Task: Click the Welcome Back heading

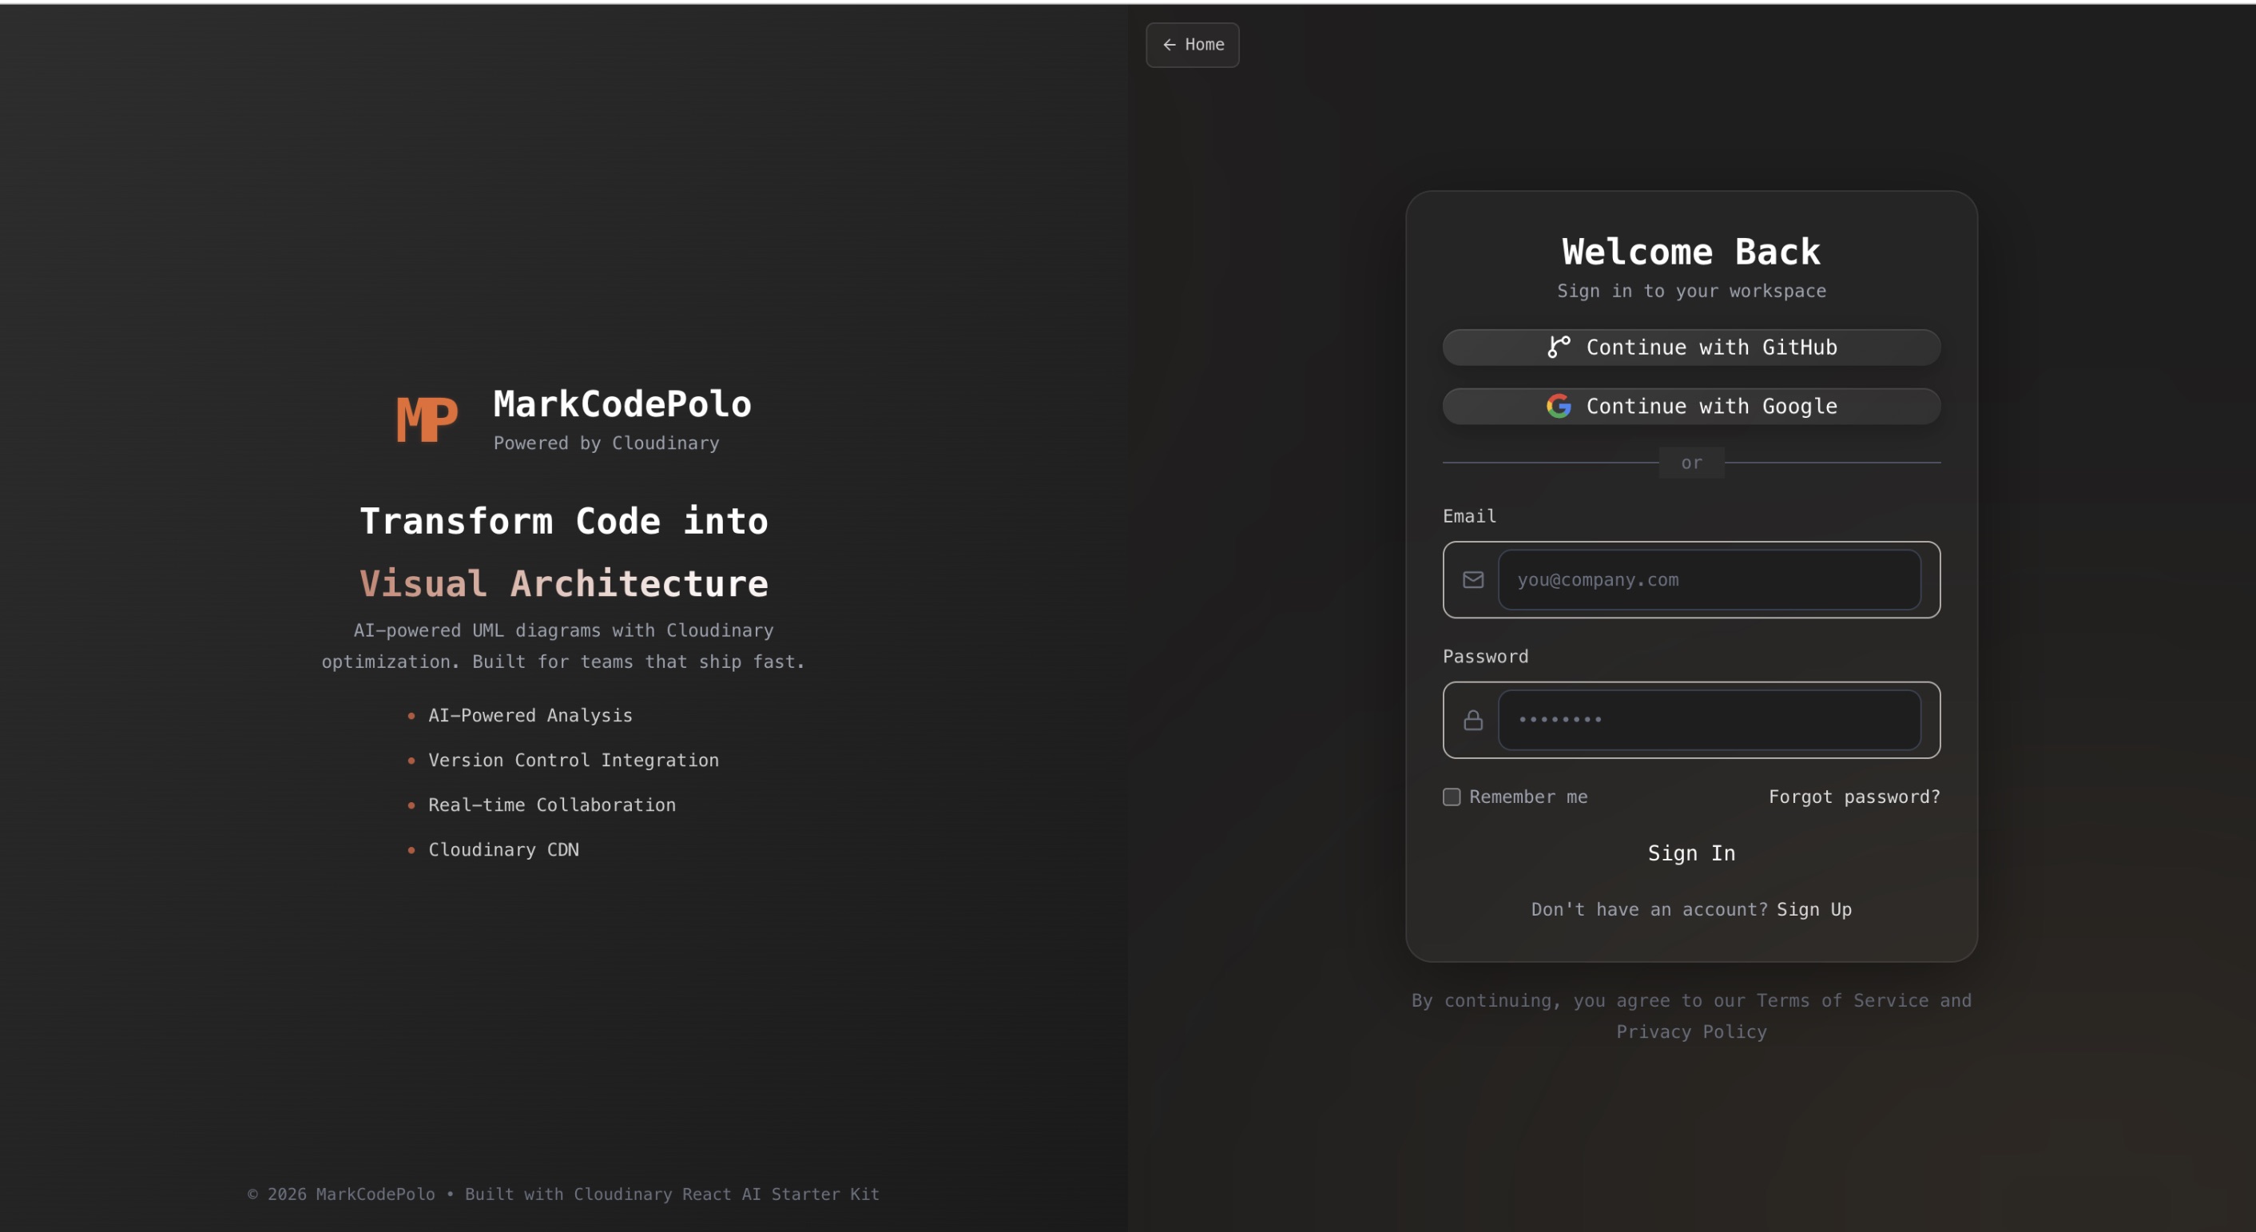Action: tap(1690, 252)
